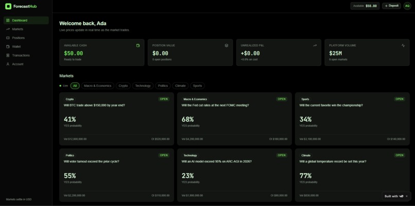Click the 23% YES probability value

point(187,176)
